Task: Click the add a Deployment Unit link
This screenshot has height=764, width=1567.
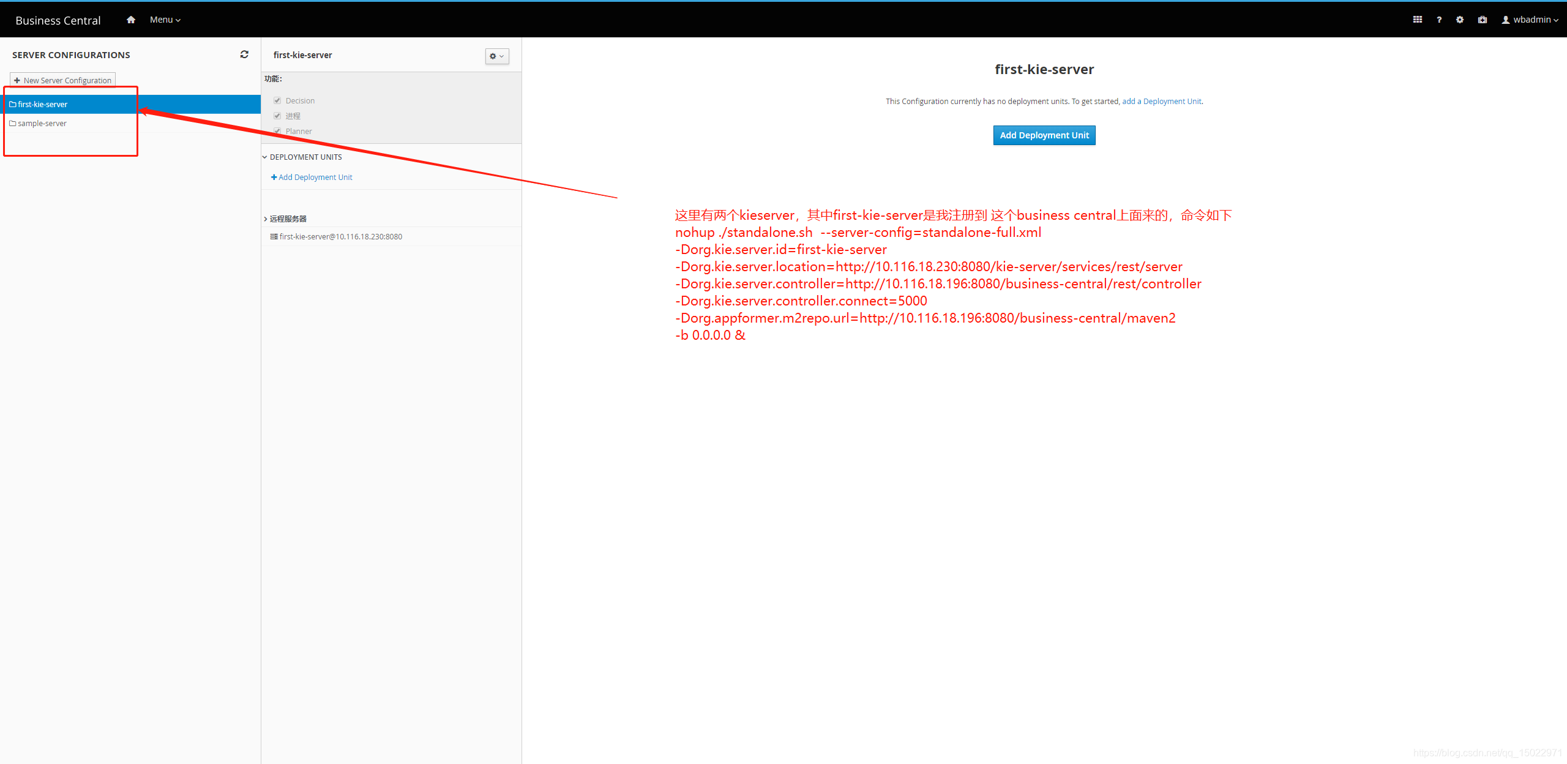Action: (1161, 102)
